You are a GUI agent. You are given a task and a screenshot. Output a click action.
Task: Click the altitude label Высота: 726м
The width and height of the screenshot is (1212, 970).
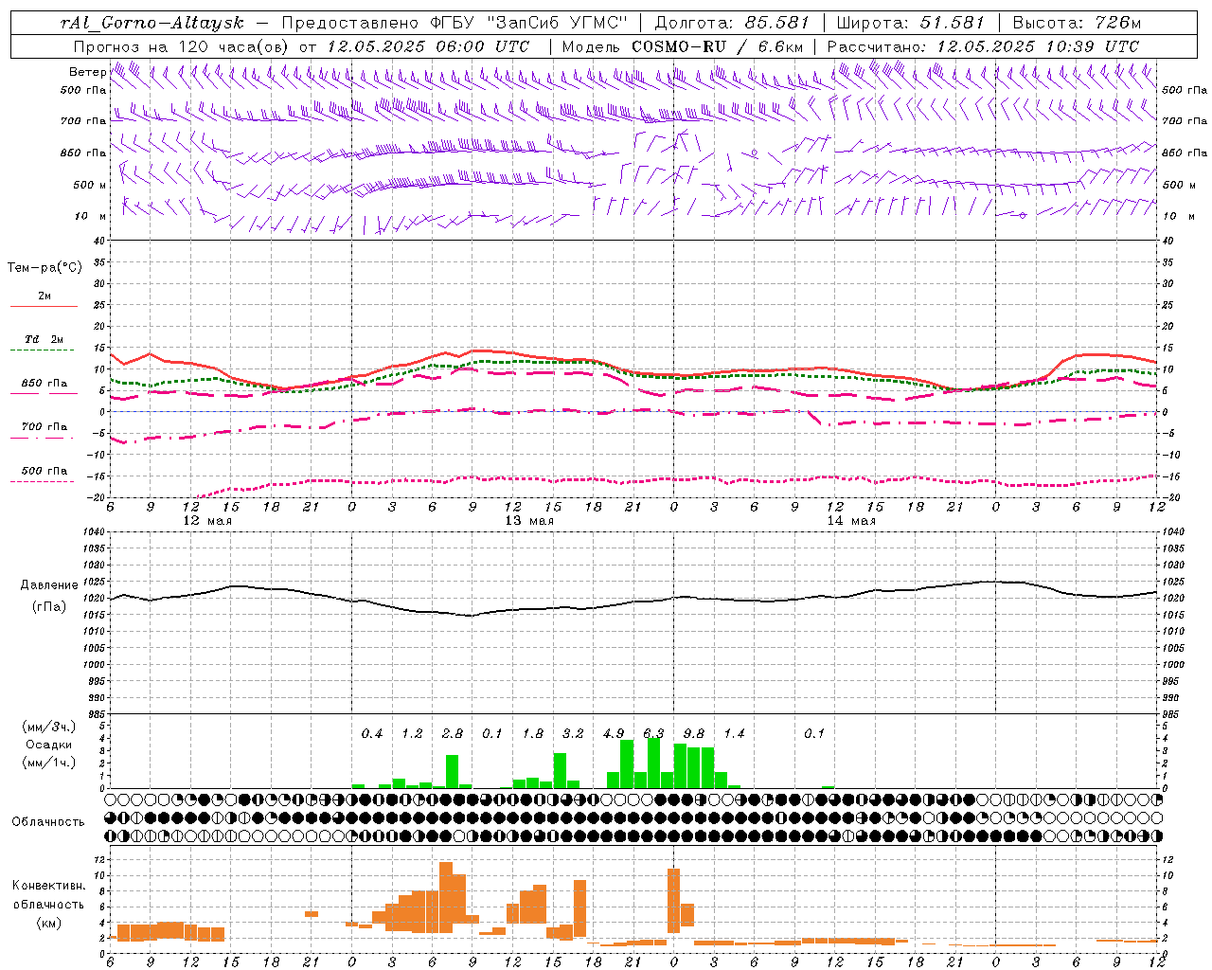1077,23
